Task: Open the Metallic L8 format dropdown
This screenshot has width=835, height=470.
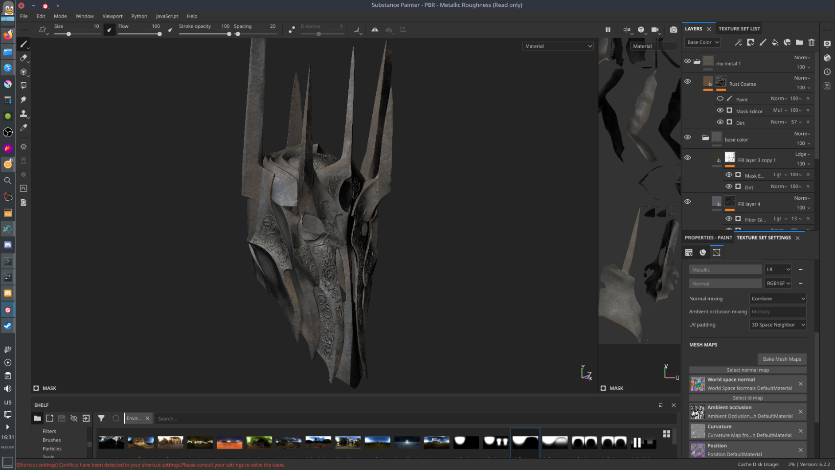Action: (778, 269)
